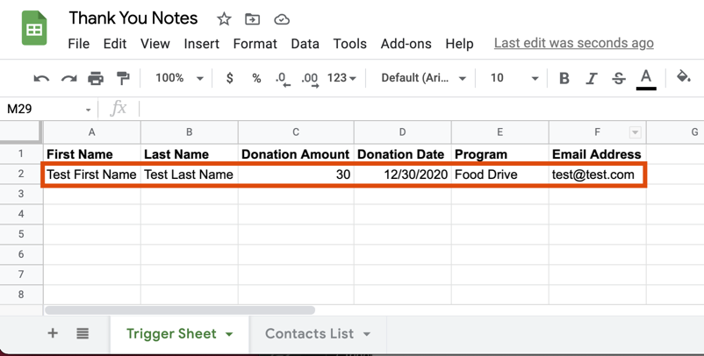
Task: Select column E header
Action: tap(499, 132)
